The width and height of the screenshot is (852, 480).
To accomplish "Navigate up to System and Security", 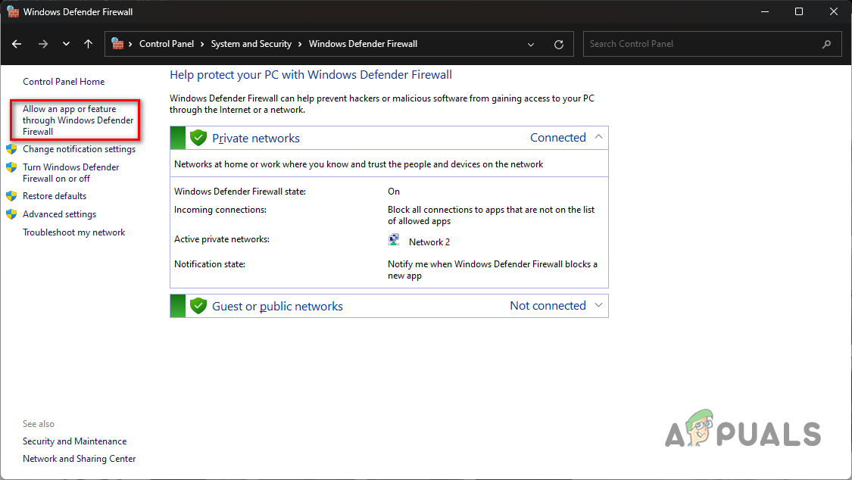I will click(x=88, y=43).
